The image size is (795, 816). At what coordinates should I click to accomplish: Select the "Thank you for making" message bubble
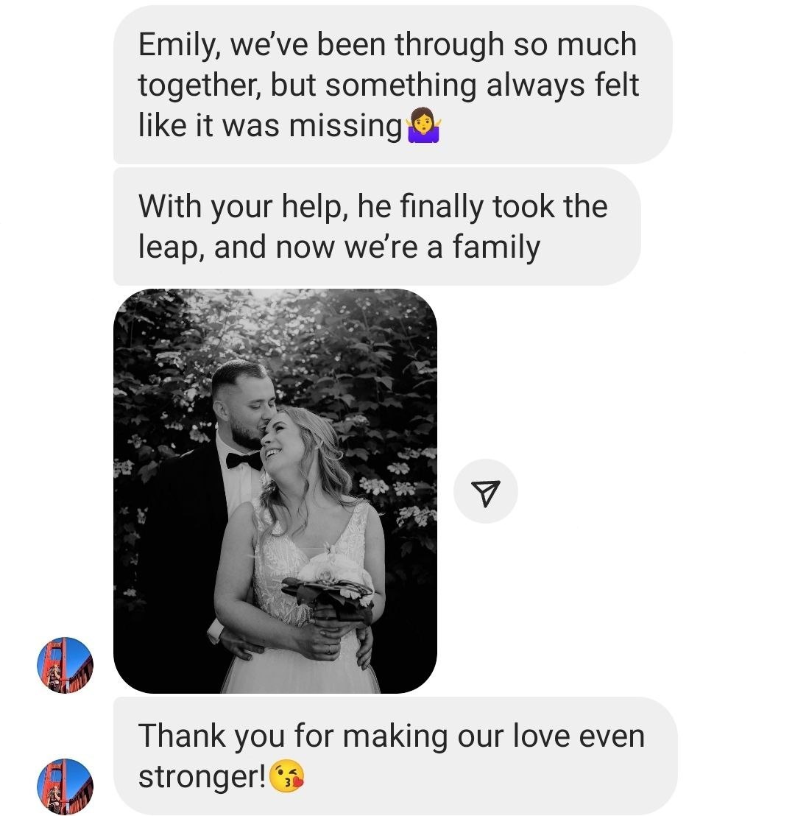pyautogui.click(x=395, y=756)
